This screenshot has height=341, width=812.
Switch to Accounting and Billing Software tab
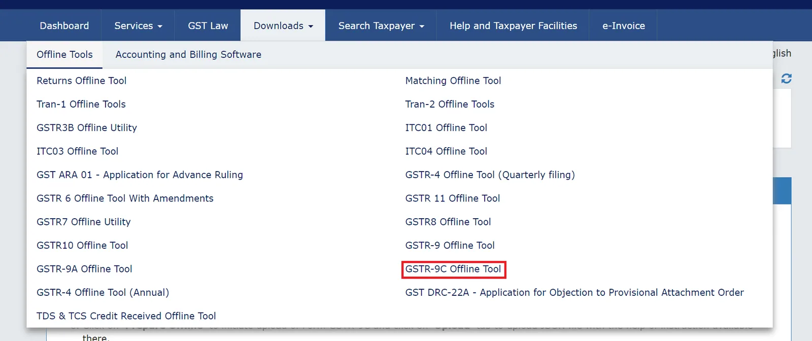tap(188, 54)
